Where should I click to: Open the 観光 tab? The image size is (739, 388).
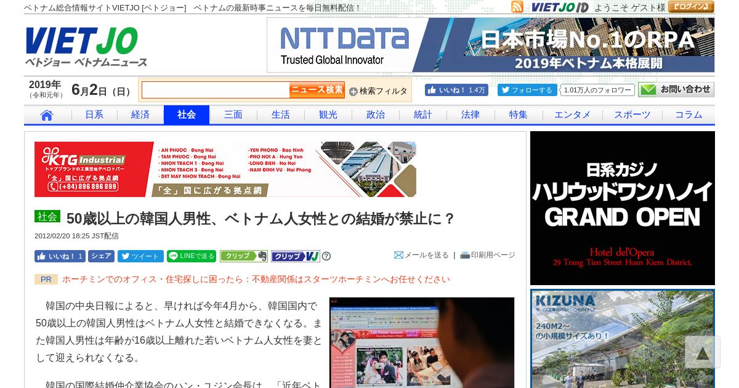pos(328,115)
